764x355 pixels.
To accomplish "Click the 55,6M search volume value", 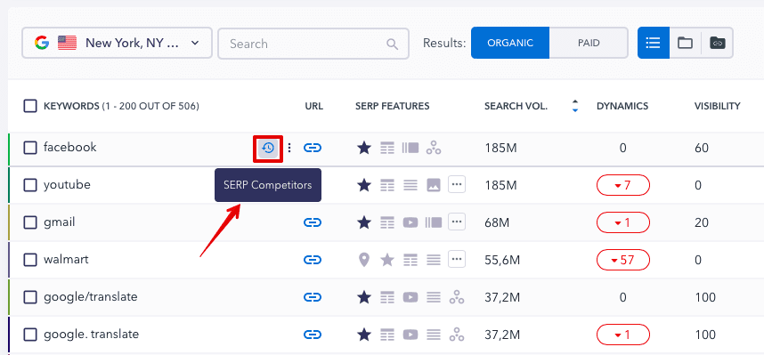I will tap(502, 260).
